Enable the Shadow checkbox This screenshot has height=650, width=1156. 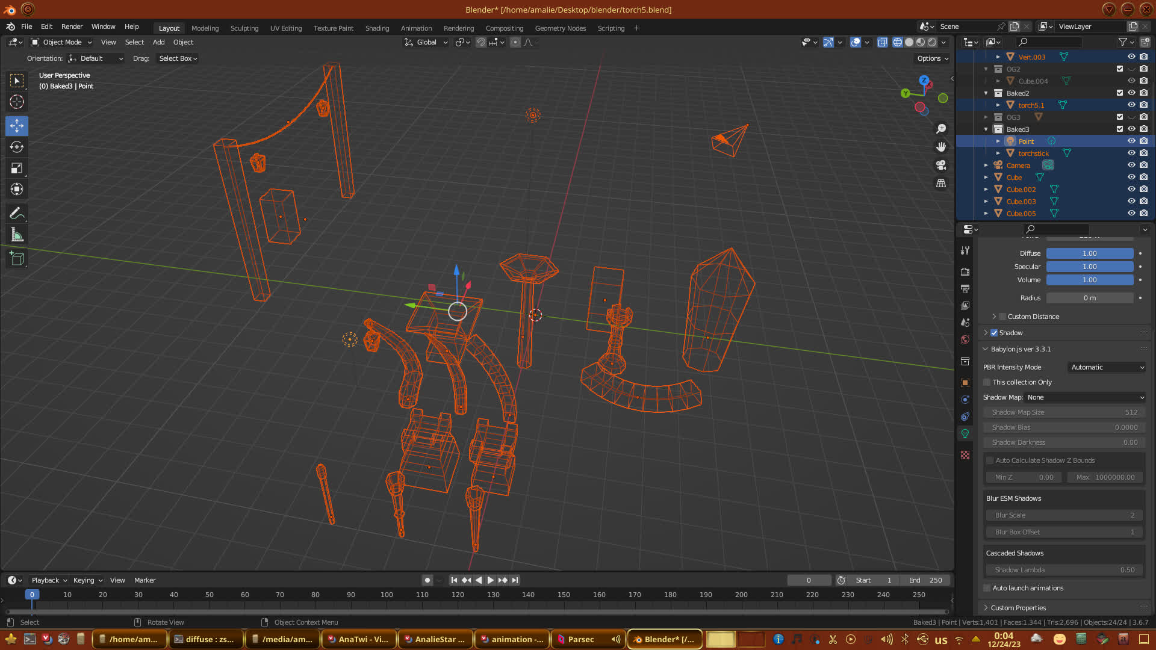994,333
